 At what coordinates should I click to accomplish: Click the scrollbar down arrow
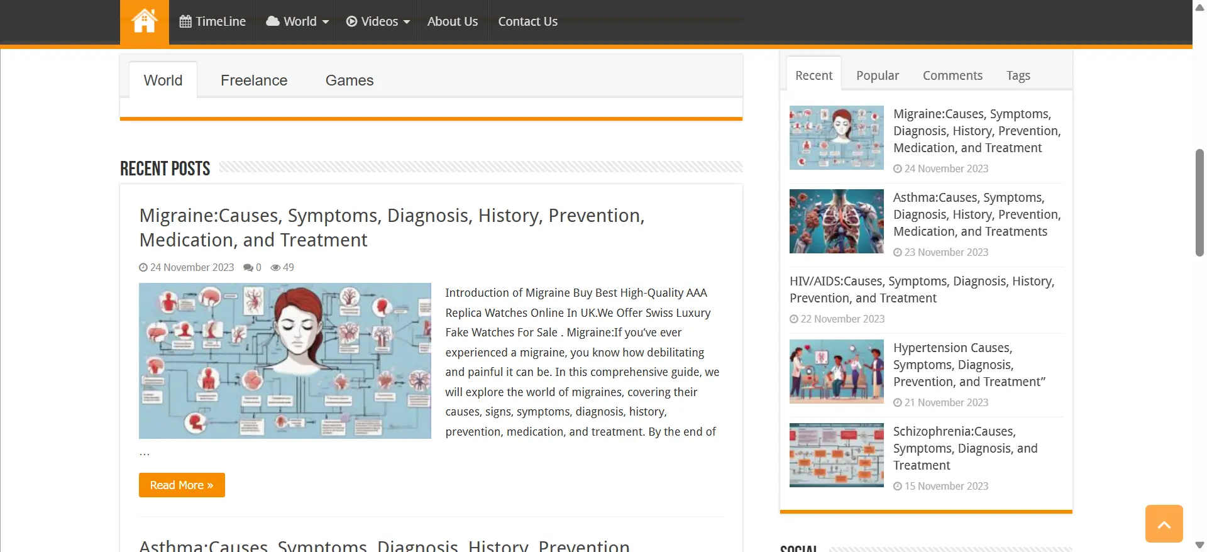(x=1199, y=545)
